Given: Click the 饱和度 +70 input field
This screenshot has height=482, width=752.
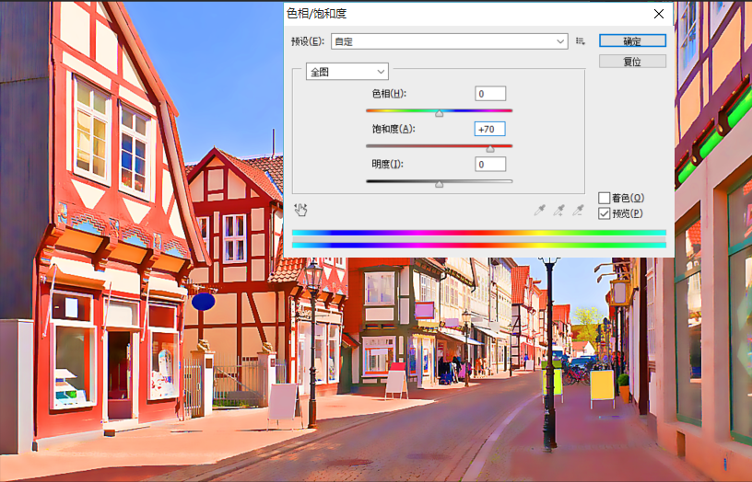Looking at the screenshot, I should [490, 129].
